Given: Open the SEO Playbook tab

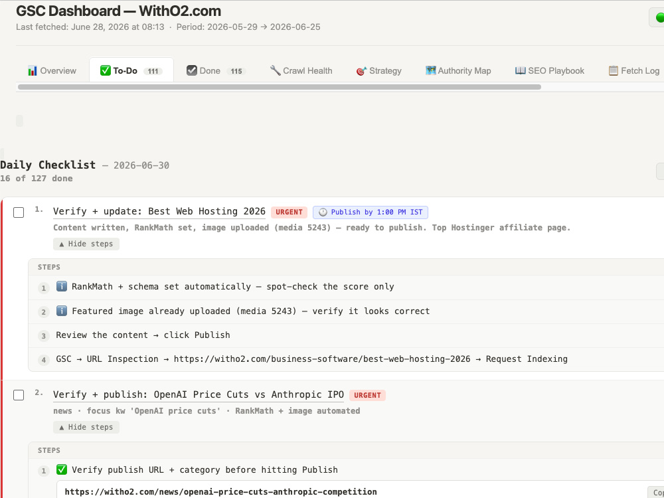Looking at the screenshot, I should click(x=549, y=71).
